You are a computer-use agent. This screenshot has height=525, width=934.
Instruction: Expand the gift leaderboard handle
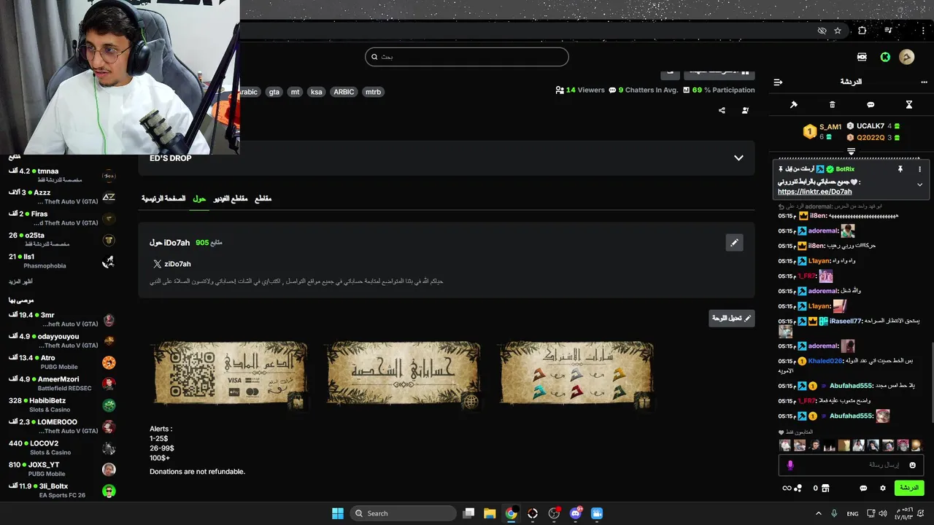pos(851,151)
